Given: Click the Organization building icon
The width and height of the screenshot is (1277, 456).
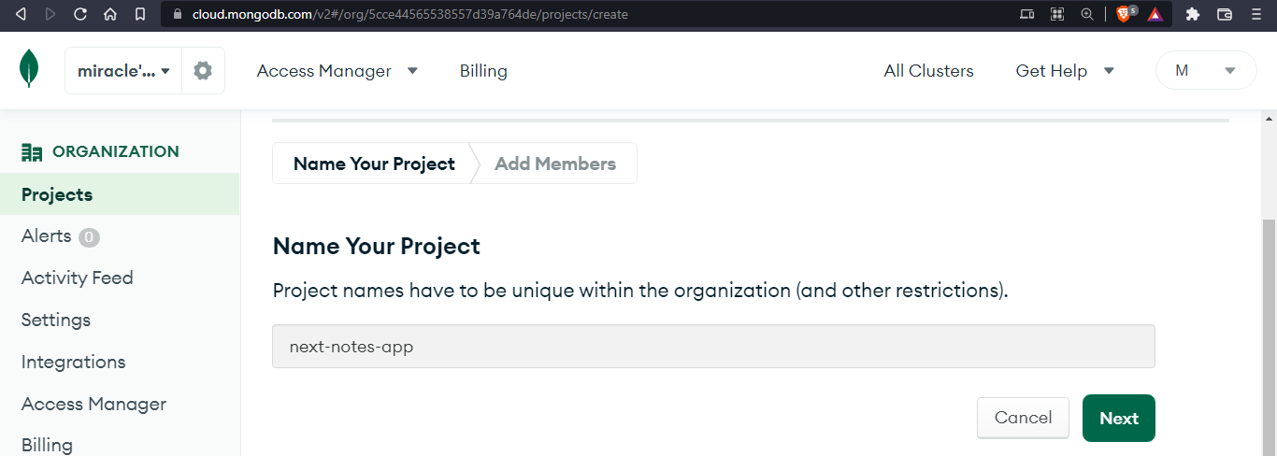Looking at the screenshot, I should click(32, 152).
